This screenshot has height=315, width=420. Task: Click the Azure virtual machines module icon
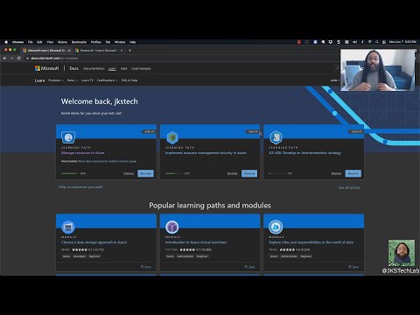[172, 227]
